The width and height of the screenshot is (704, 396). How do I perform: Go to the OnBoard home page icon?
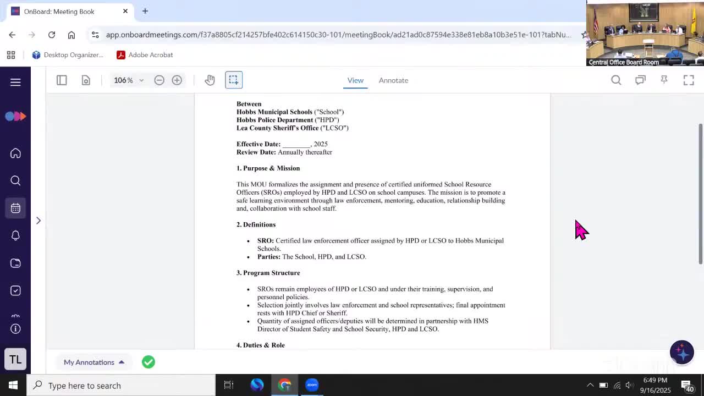coord(15,153)
